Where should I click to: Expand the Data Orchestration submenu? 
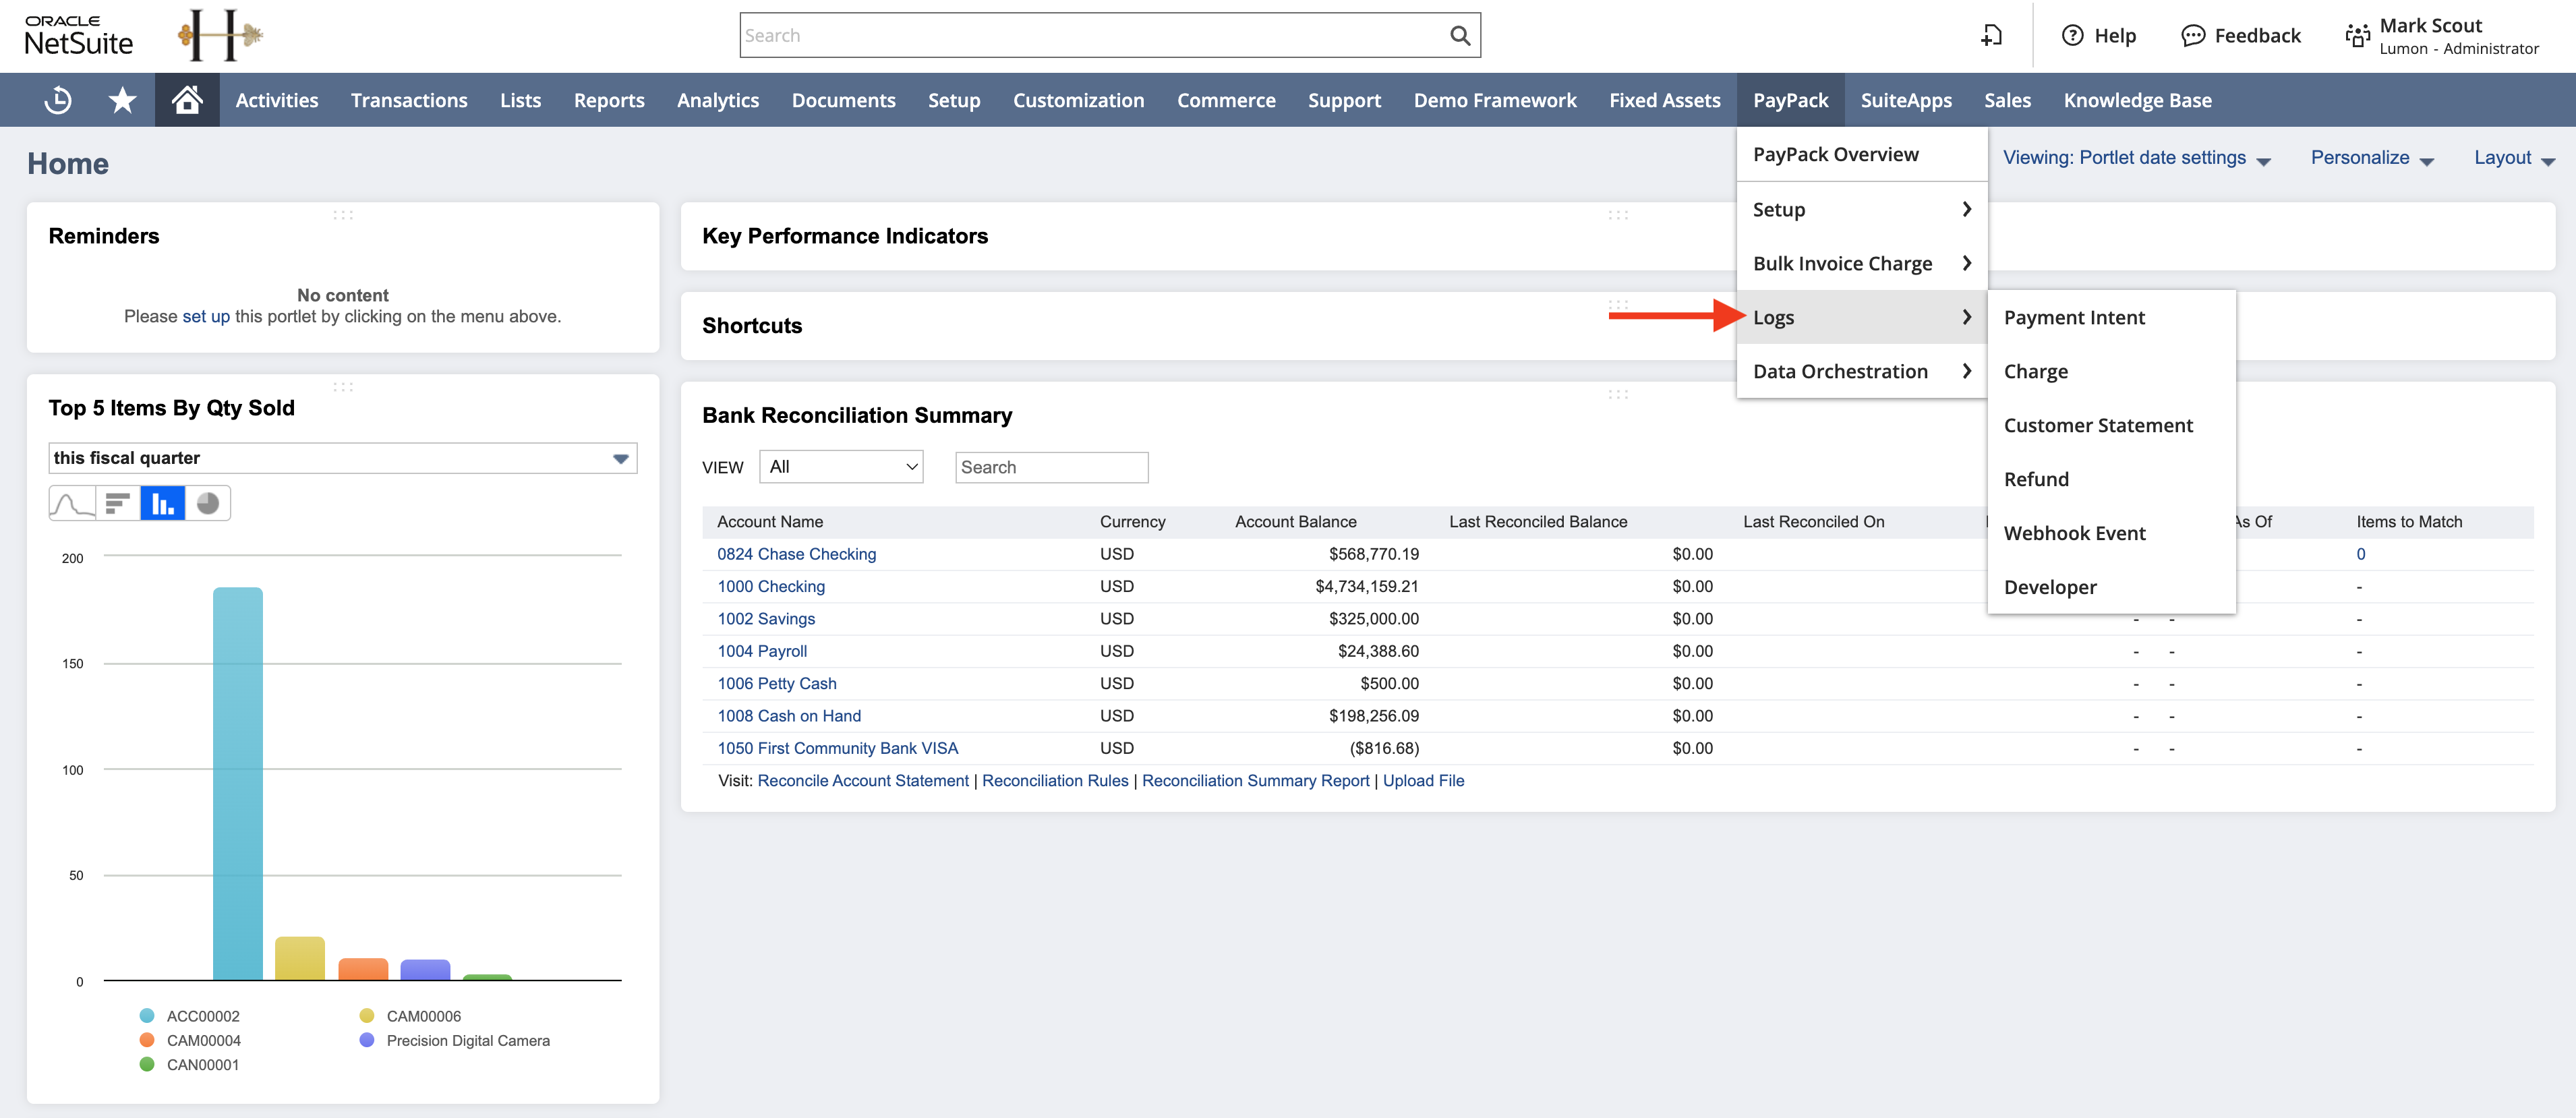pos(1861,371)
